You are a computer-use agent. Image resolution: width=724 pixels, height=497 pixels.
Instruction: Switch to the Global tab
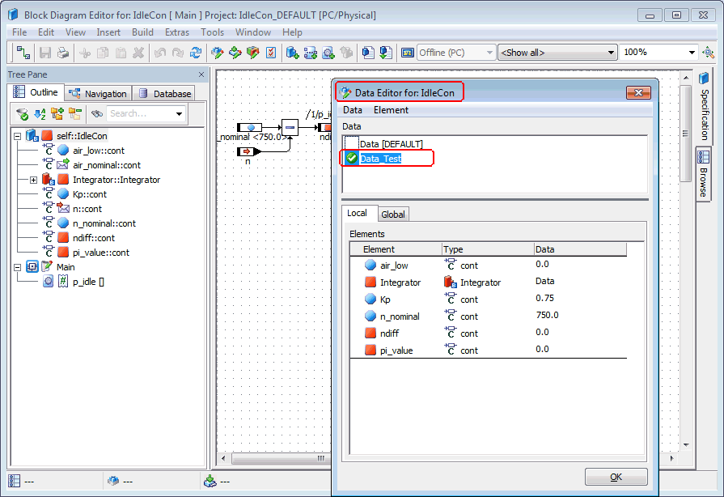tap(393, 215)
